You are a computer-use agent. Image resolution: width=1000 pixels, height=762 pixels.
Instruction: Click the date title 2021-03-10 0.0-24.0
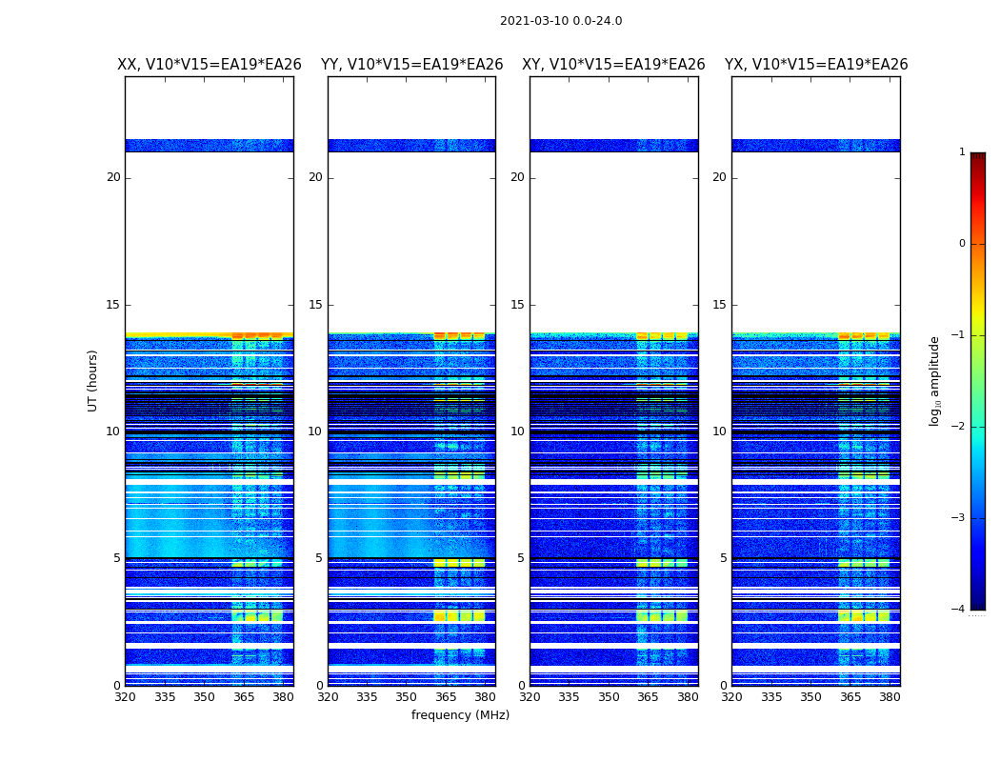coord(561,21)
